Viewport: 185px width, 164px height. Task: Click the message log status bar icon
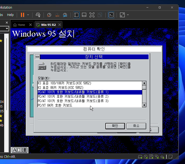coord(171,157)
